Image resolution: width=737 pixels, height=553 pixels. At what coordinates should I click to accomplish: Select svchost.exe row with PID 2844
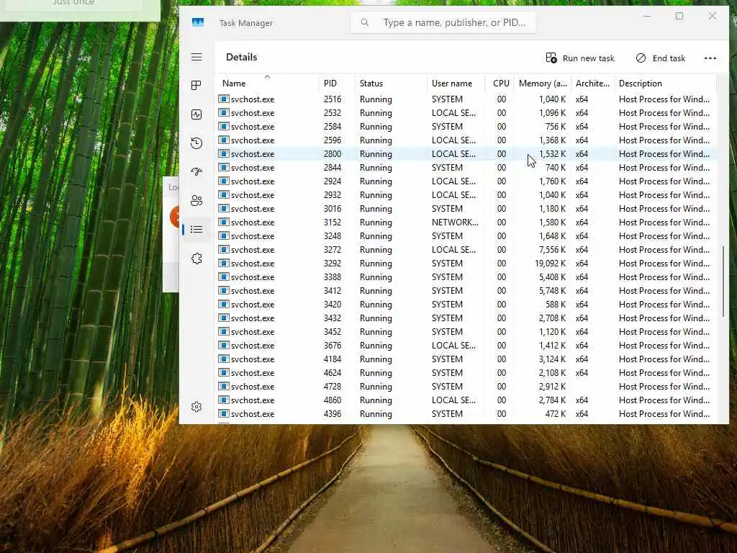(x=466, y=167)
